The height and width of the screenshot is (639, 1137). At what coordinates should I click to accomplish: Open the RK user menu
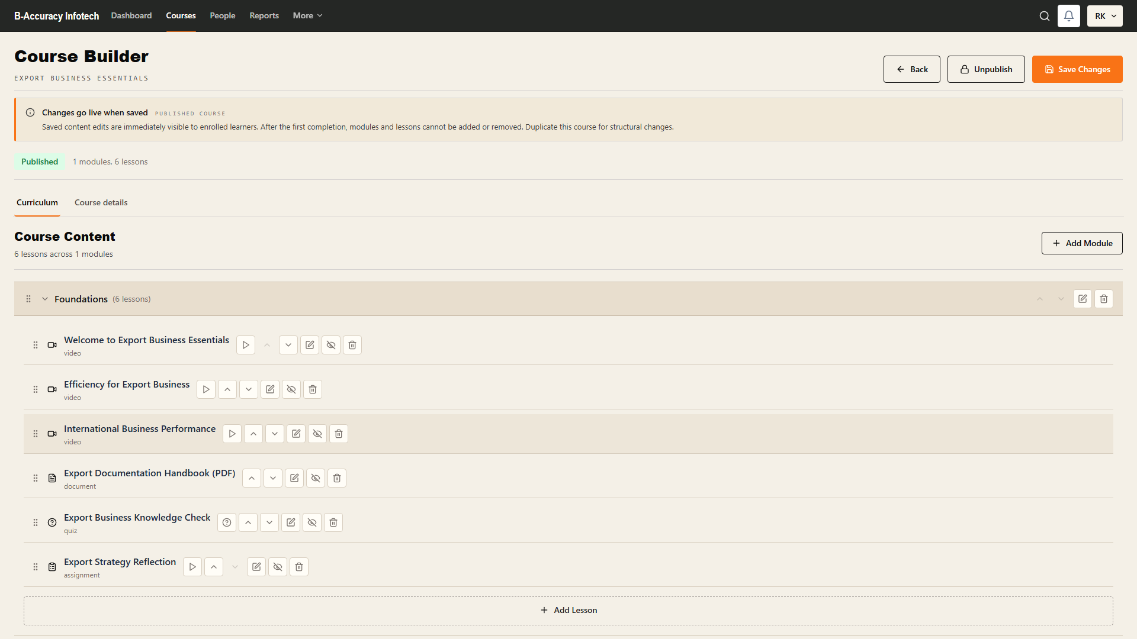(1105, 16)
